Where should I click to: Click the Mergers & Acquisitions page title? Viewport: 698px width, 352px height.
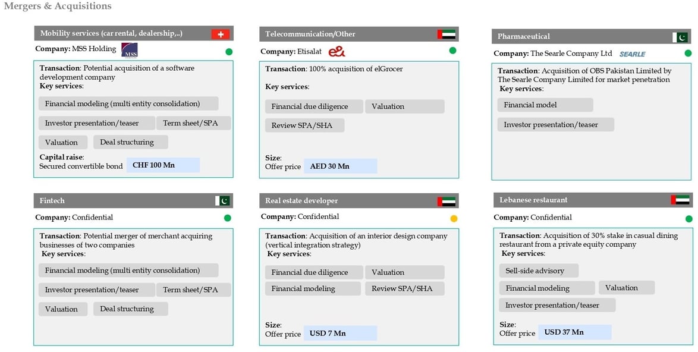pyautogui.click(x=58, y=6)
